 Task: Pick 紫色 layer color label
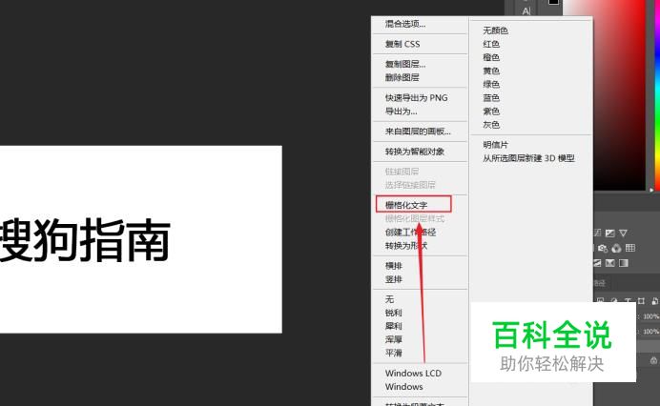click(x=491, y=112)
